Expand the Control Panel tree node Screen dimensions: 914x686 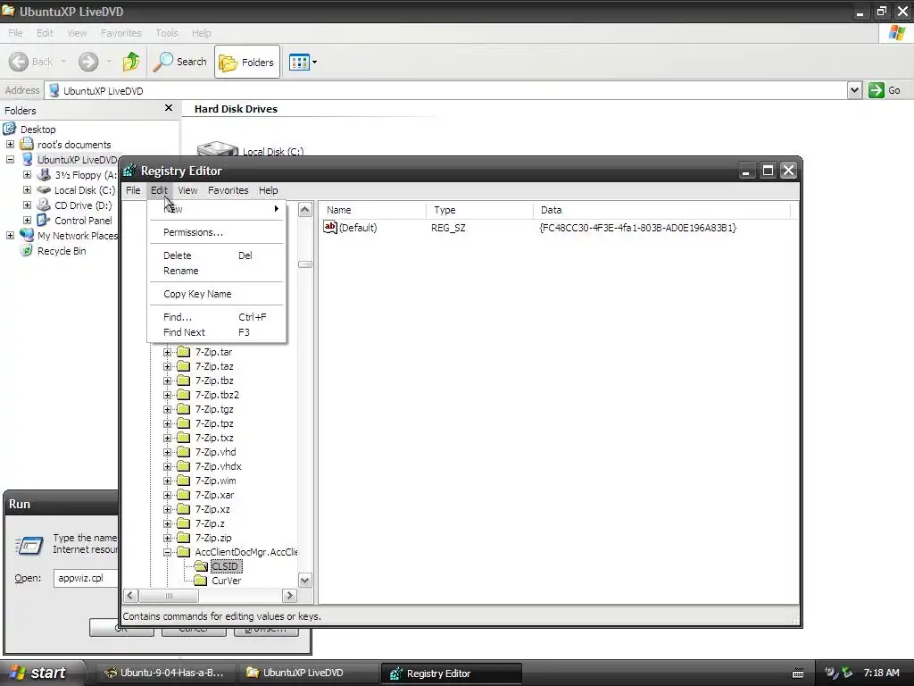coord(27,220)
